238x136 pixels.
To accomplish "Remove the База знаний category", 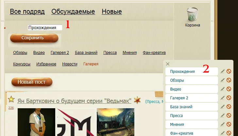I will click(x=229, y=107).
